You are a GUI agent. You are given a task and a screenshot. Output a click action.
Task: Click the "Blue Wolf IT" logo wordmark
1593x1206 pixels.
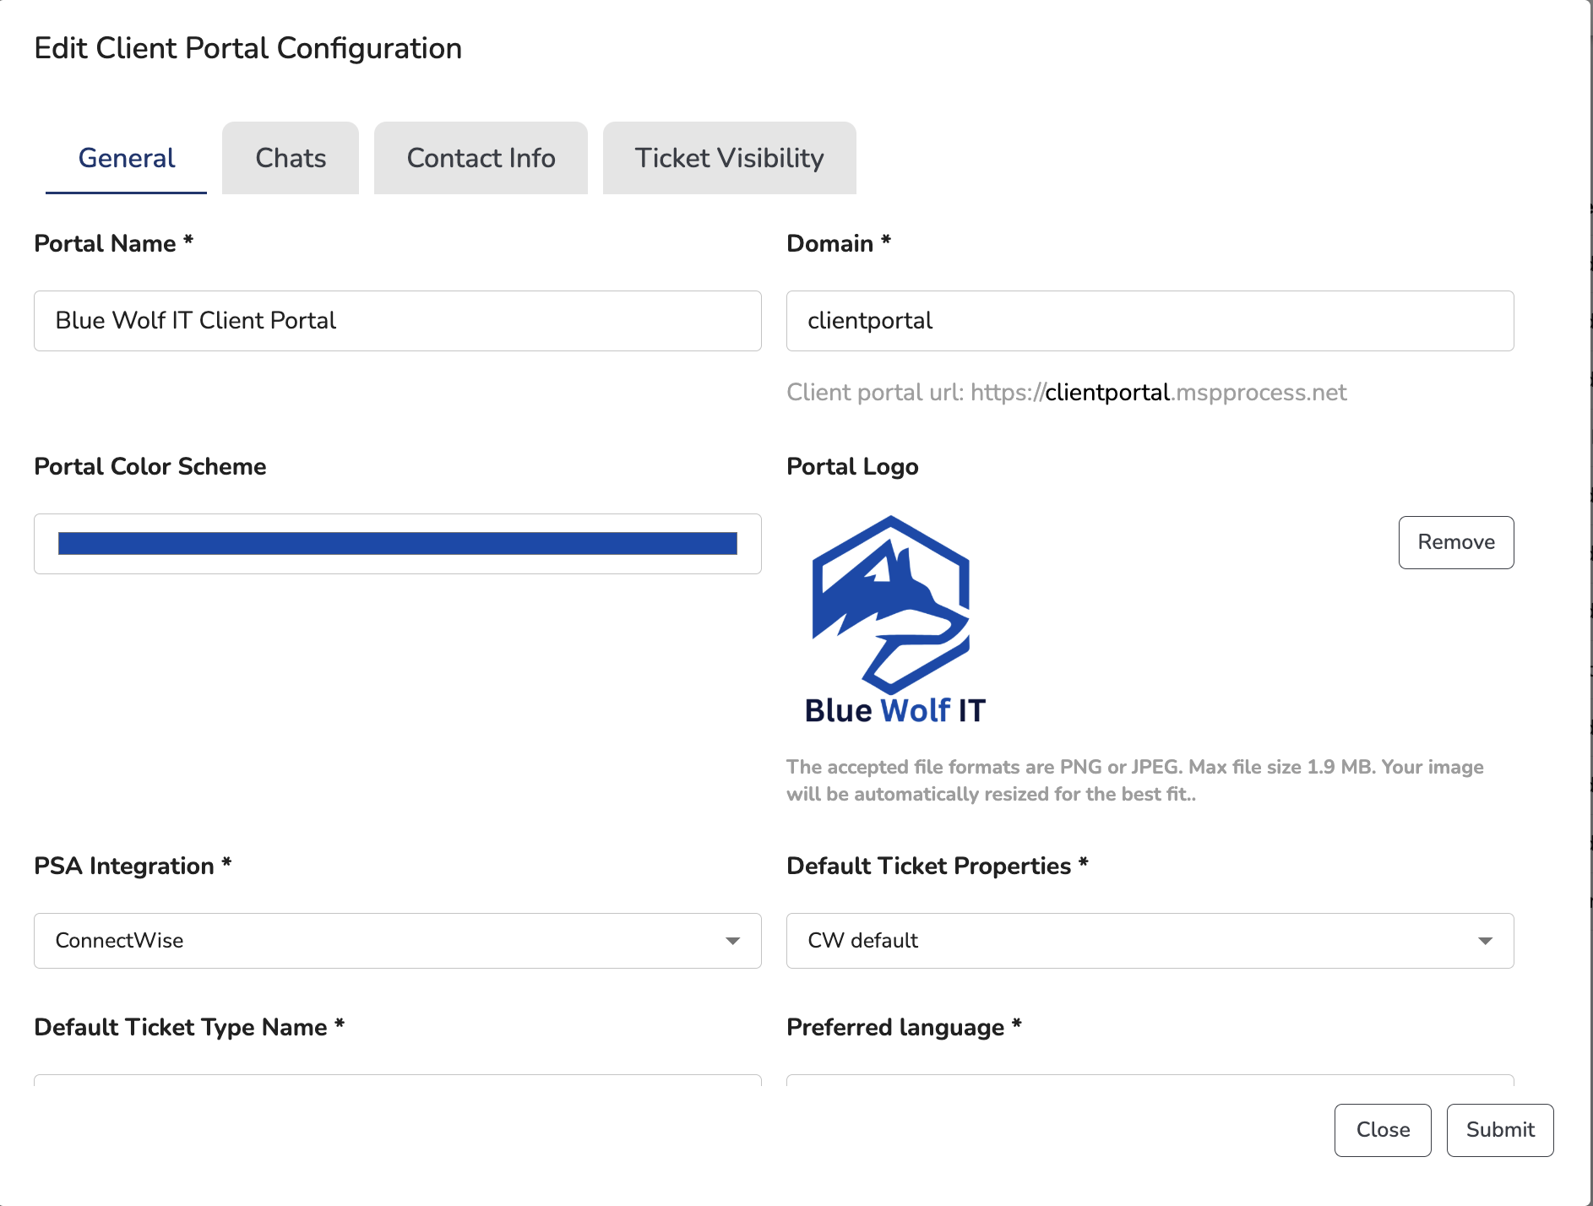pos(894,710)
